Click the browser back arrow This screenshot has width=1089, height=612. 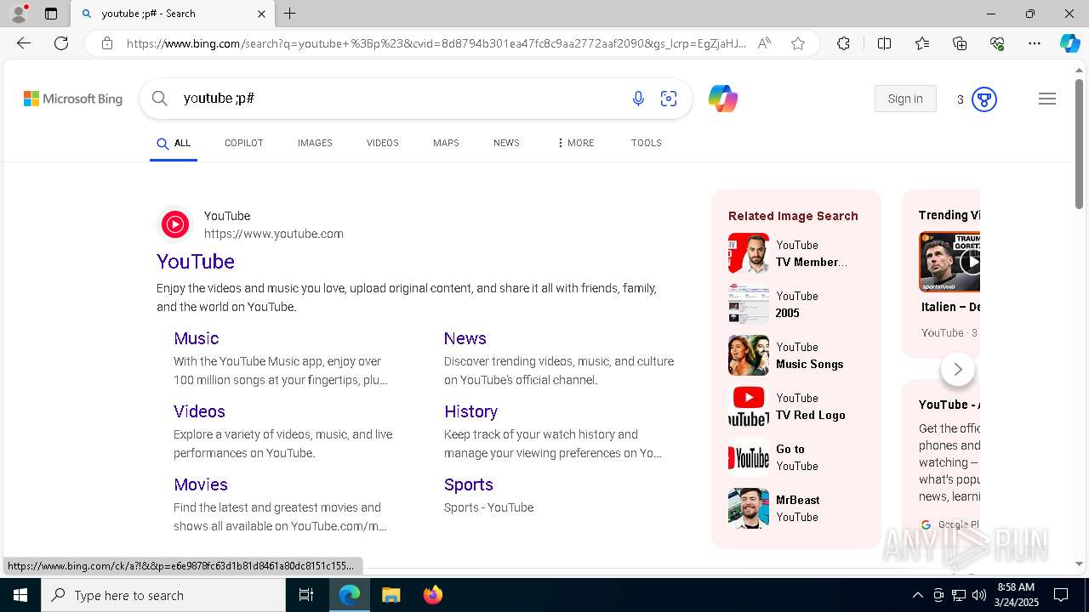pos(24,43)
